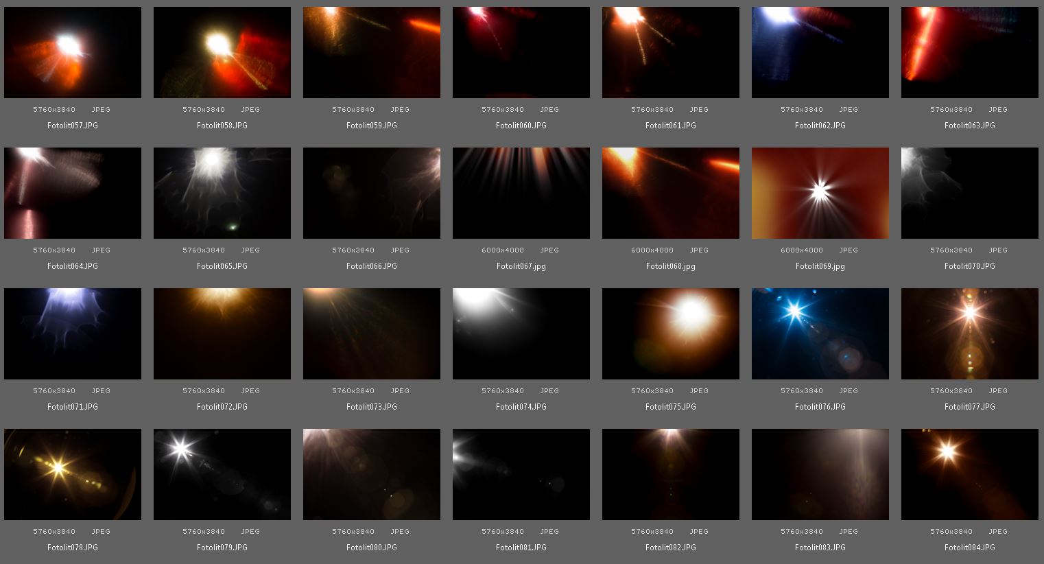
Task: Open the golden star image Fotolit078.JPG
Action: click(x=73, y=474)
